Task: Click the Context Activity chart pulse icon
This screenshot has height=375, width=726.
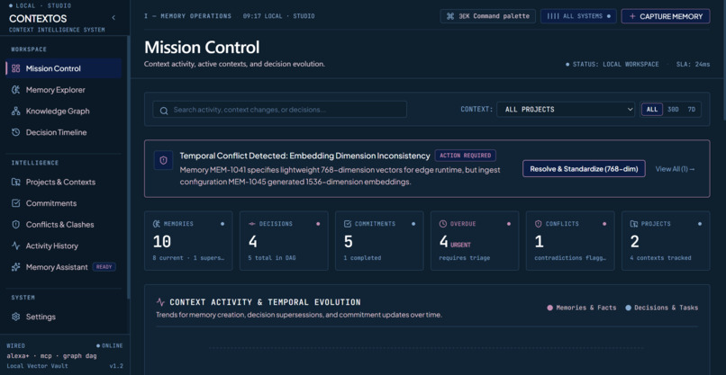Action: click(x=160, y=302)
